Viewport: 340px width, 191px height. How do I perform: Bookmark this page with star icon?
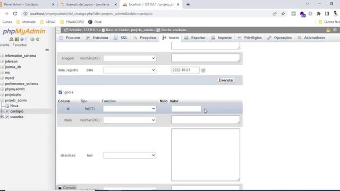tap(283, 14)
